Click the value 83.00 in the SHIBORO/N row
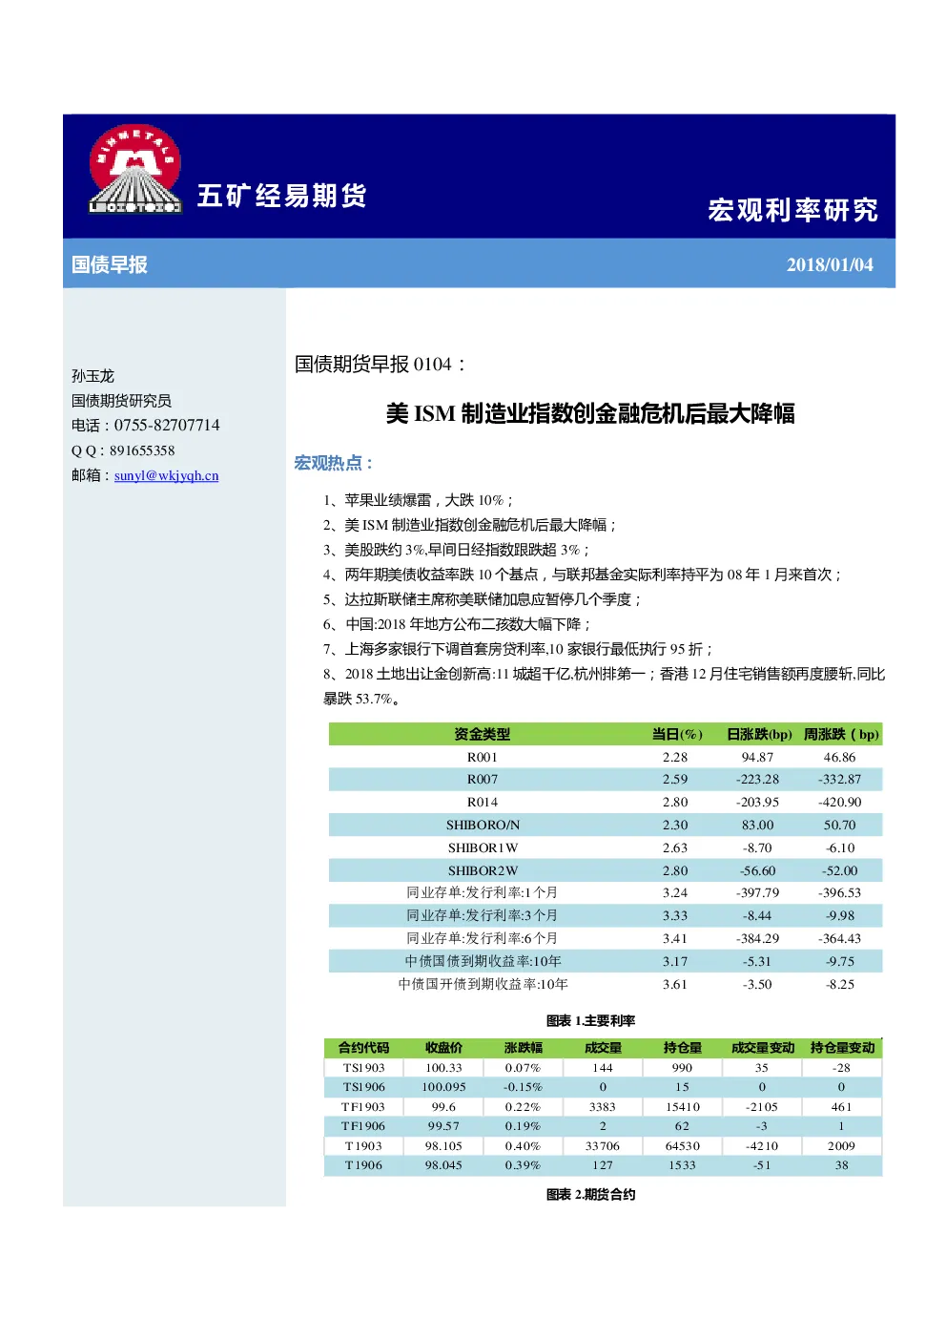The height and width of the screenshot is (1339, 946). [x=758, y=826]
